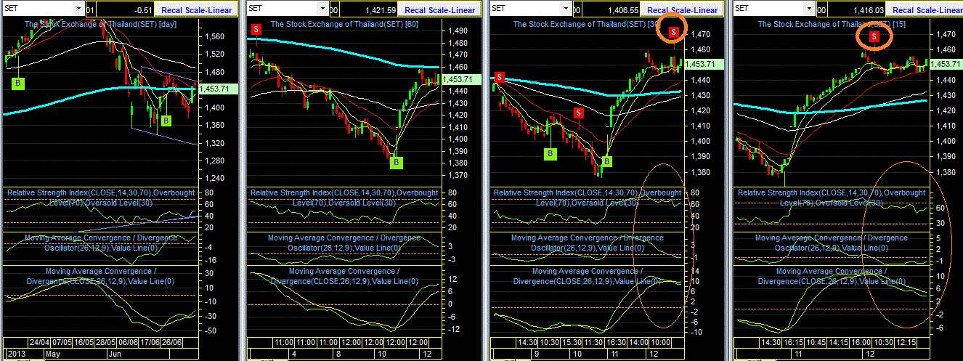The width and height of the screenshot is (963, 361).
Task: Click the MACD (CLOSE,26,12,9) label in the day chart
Action: [101, 276]
